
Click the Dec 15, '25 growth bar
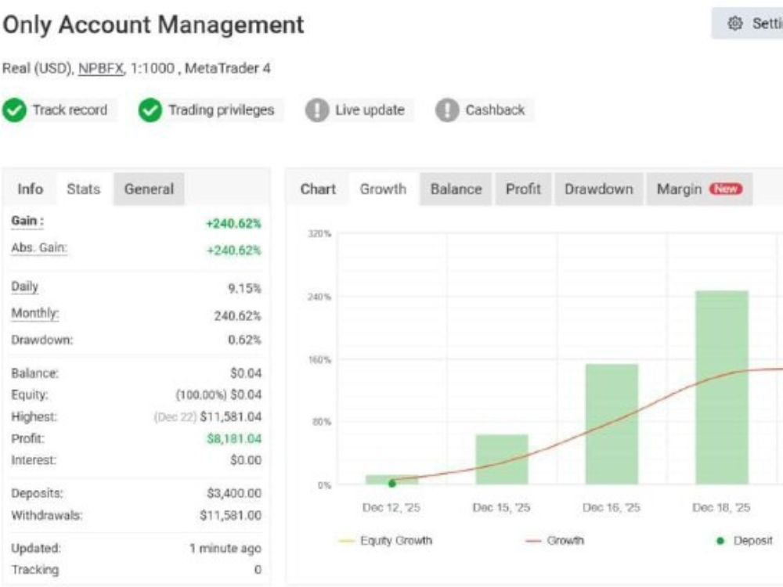click(501, 459)
